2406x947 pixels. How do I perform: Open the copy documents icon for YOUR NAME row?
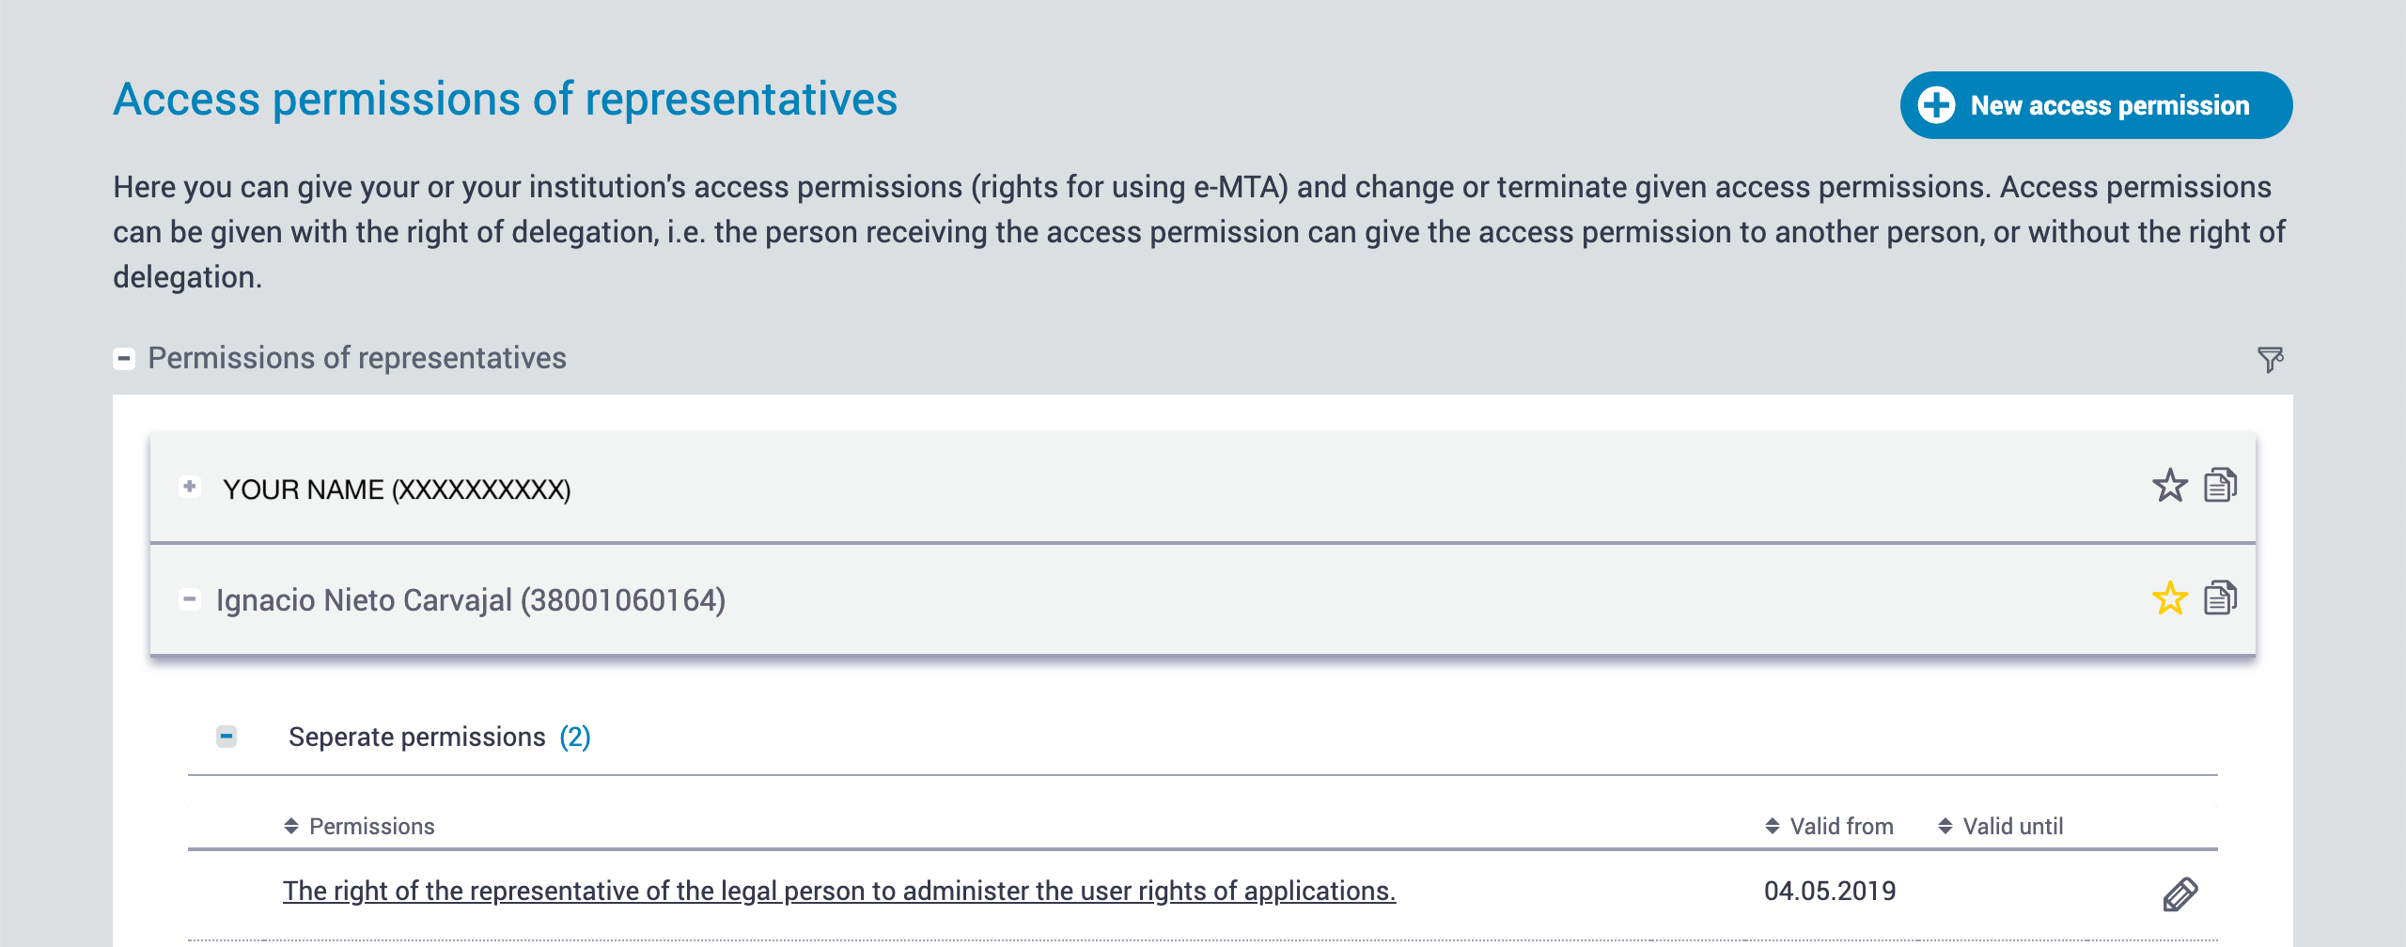point(2223,486)
